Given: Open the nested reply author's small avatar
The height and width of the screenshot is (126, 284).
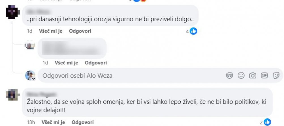Looking at the screenshot, I should [30, 45].
